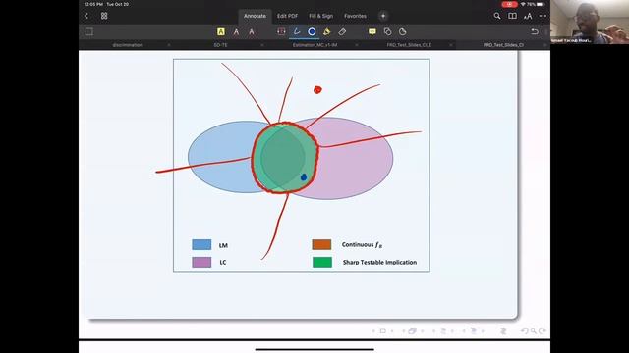The width and height of the screenshot is (629, 353).
Task: Open document search magnifier
Action: click(x=497, y=16)
